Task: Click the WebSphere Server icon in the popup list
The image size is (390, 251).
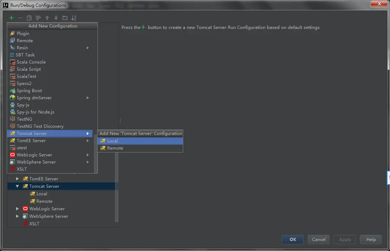Action: click(x=12, y=162)
